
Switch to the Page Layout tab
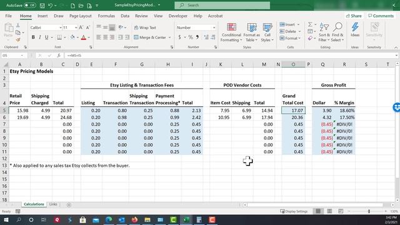pos(81,16)
